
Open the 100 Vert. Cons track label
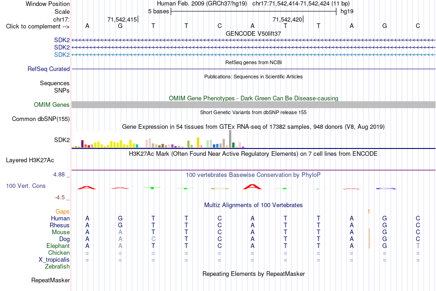point(26,186)
